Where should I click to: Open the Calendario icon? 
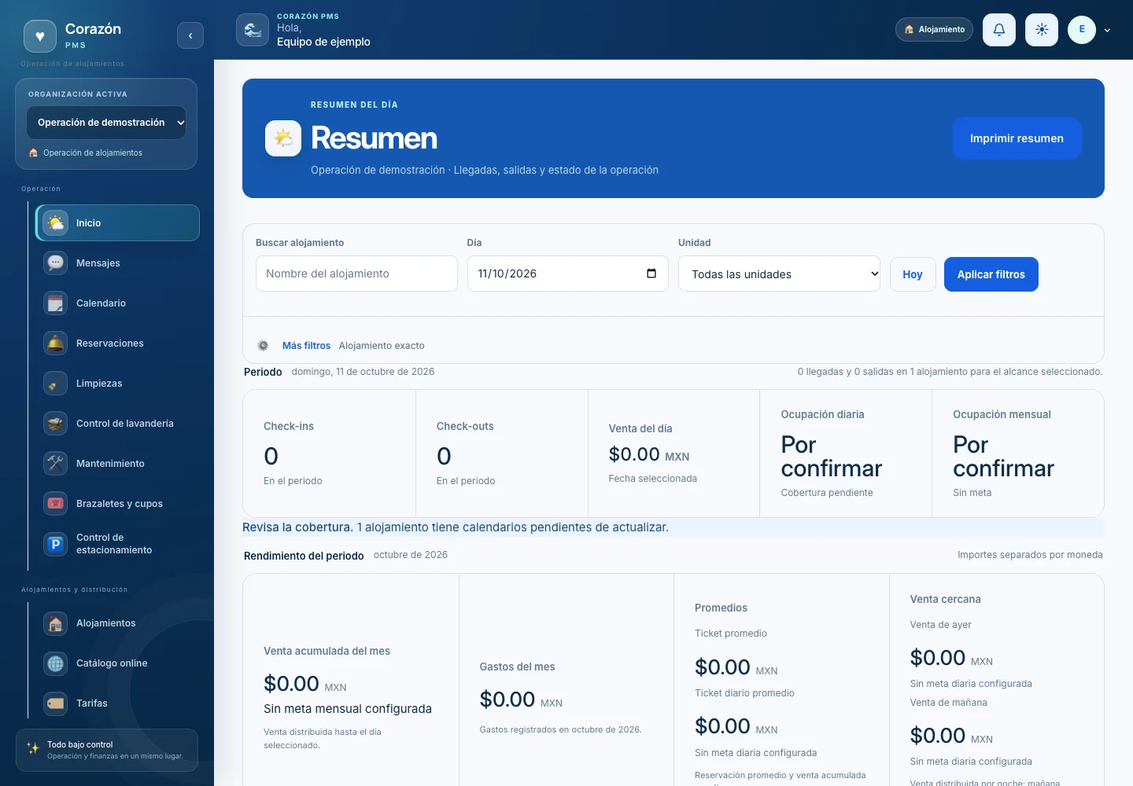(x=56, y=303)
